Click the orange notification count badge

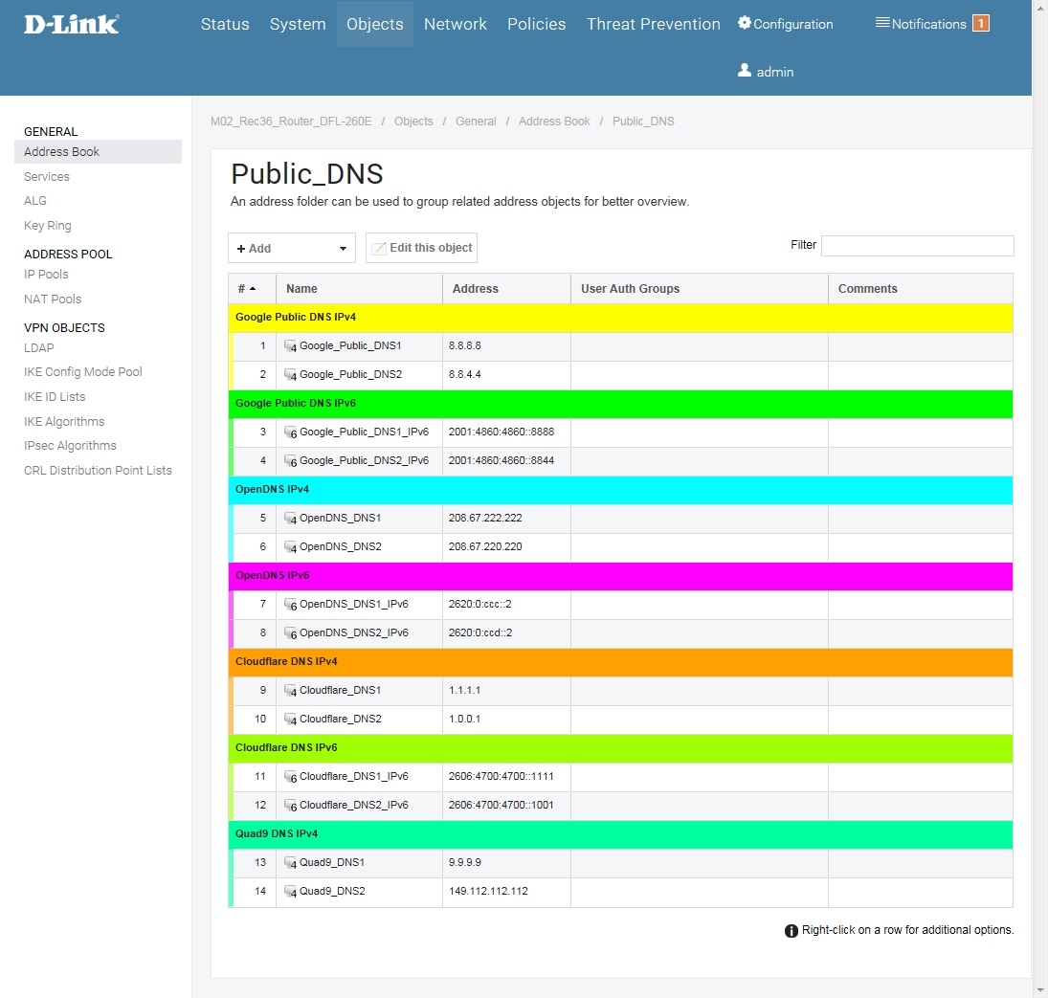tap(980, 24)
